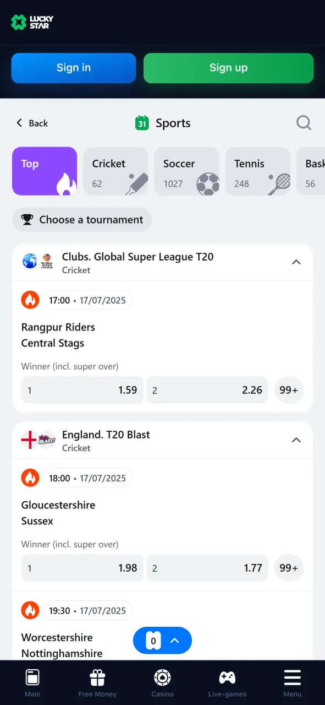This screenshot has width=325, height=705.
Task: Open the Free Money gifts section
Action: (x=97, y=682)
